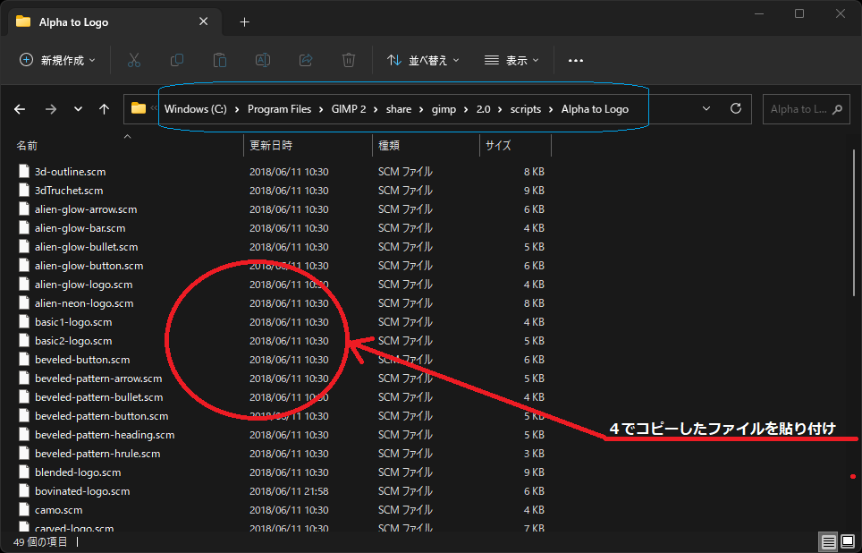This screenshot has width=862, height=553.
Task: Select file beveled-pattern-heading.scm
Action: coord(105,435)
